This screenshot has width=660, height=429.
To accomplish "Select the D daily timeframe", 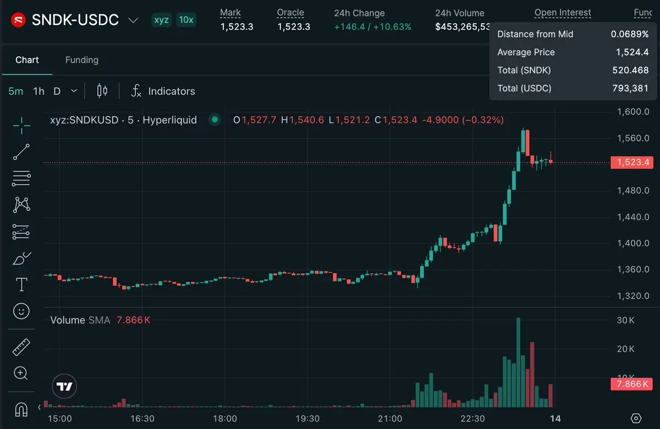I will [57, 91].
